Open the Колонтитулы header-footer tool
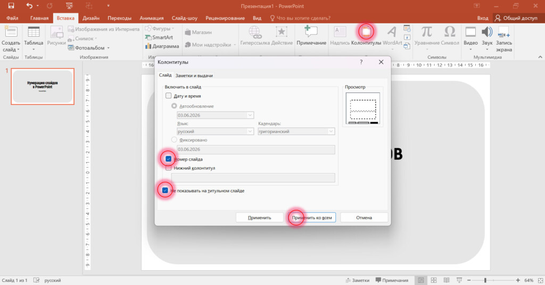The height and width of the screenshot is (285, 545). (366, 36)
